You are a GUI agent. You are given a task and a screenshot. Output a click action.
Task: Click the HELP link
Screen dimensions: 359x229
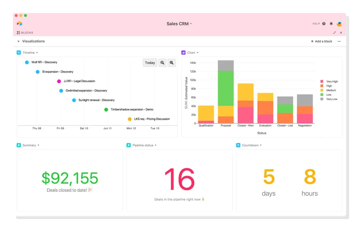click(x=316, y=24)
